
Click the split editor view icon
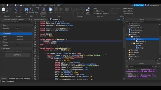pos(123,19)
